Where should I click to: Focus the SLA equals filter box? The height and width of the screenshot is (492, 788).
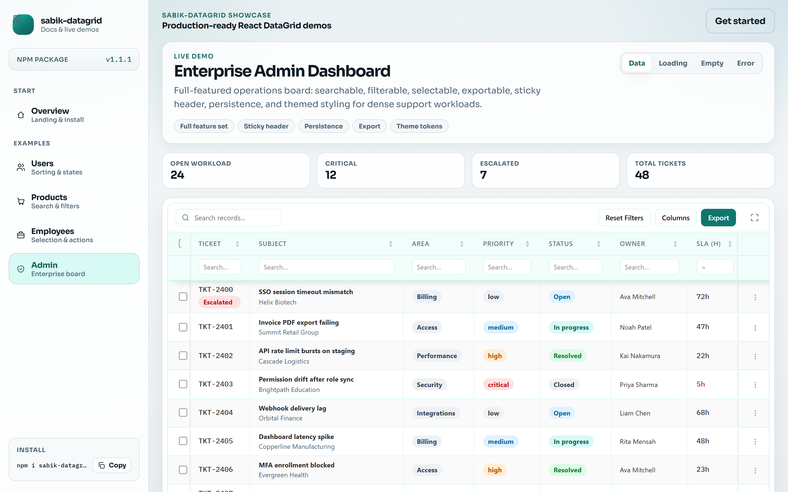point(715,267)
